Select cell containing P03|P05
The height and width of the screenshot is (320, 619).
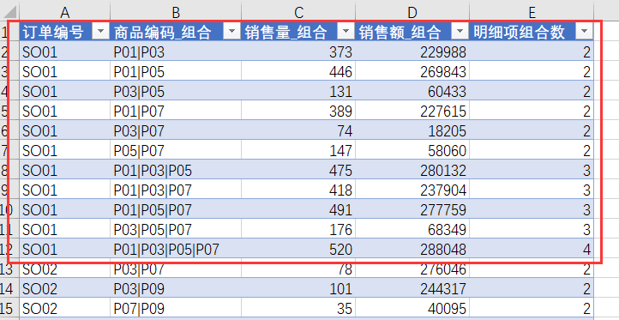pos(176,91)
